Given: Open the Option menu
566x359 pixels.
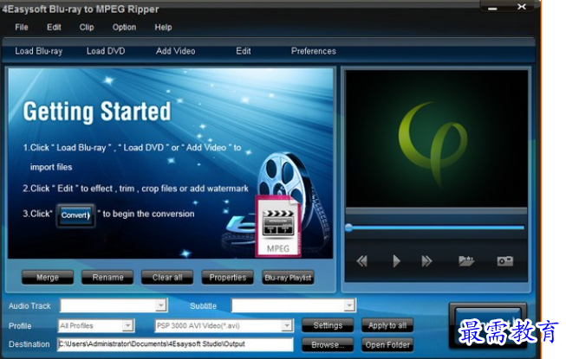Looking at the screenshot, I should (124, 28).
